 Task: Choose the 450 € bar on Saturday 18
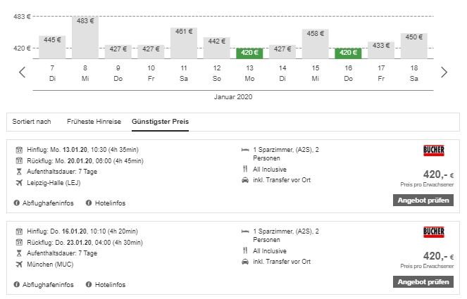(413, 46)
